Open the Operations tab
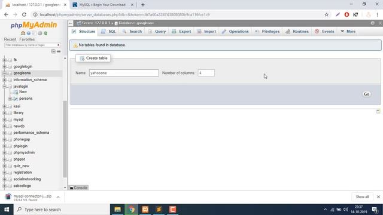The width and height of the screenshot is (383, 215). (235, 32)
